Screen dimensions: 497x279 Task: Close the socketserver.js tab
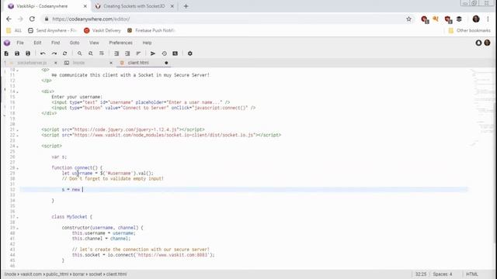(56, 63)
